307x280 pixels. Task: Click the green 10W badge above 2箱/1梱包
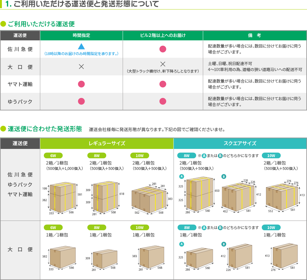coord(140,155)
